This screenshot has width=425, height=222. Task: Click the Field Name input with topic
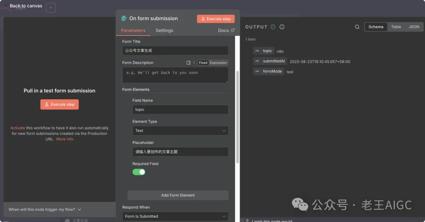tap(180, 110)
